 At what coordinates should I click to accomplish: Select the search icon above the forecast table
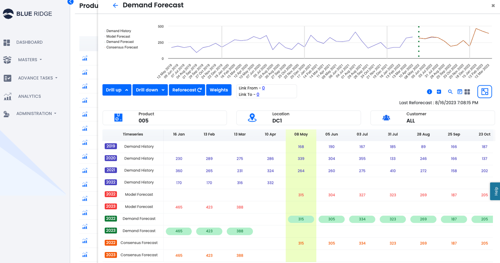pyautogui.click(x=450, y=91)
